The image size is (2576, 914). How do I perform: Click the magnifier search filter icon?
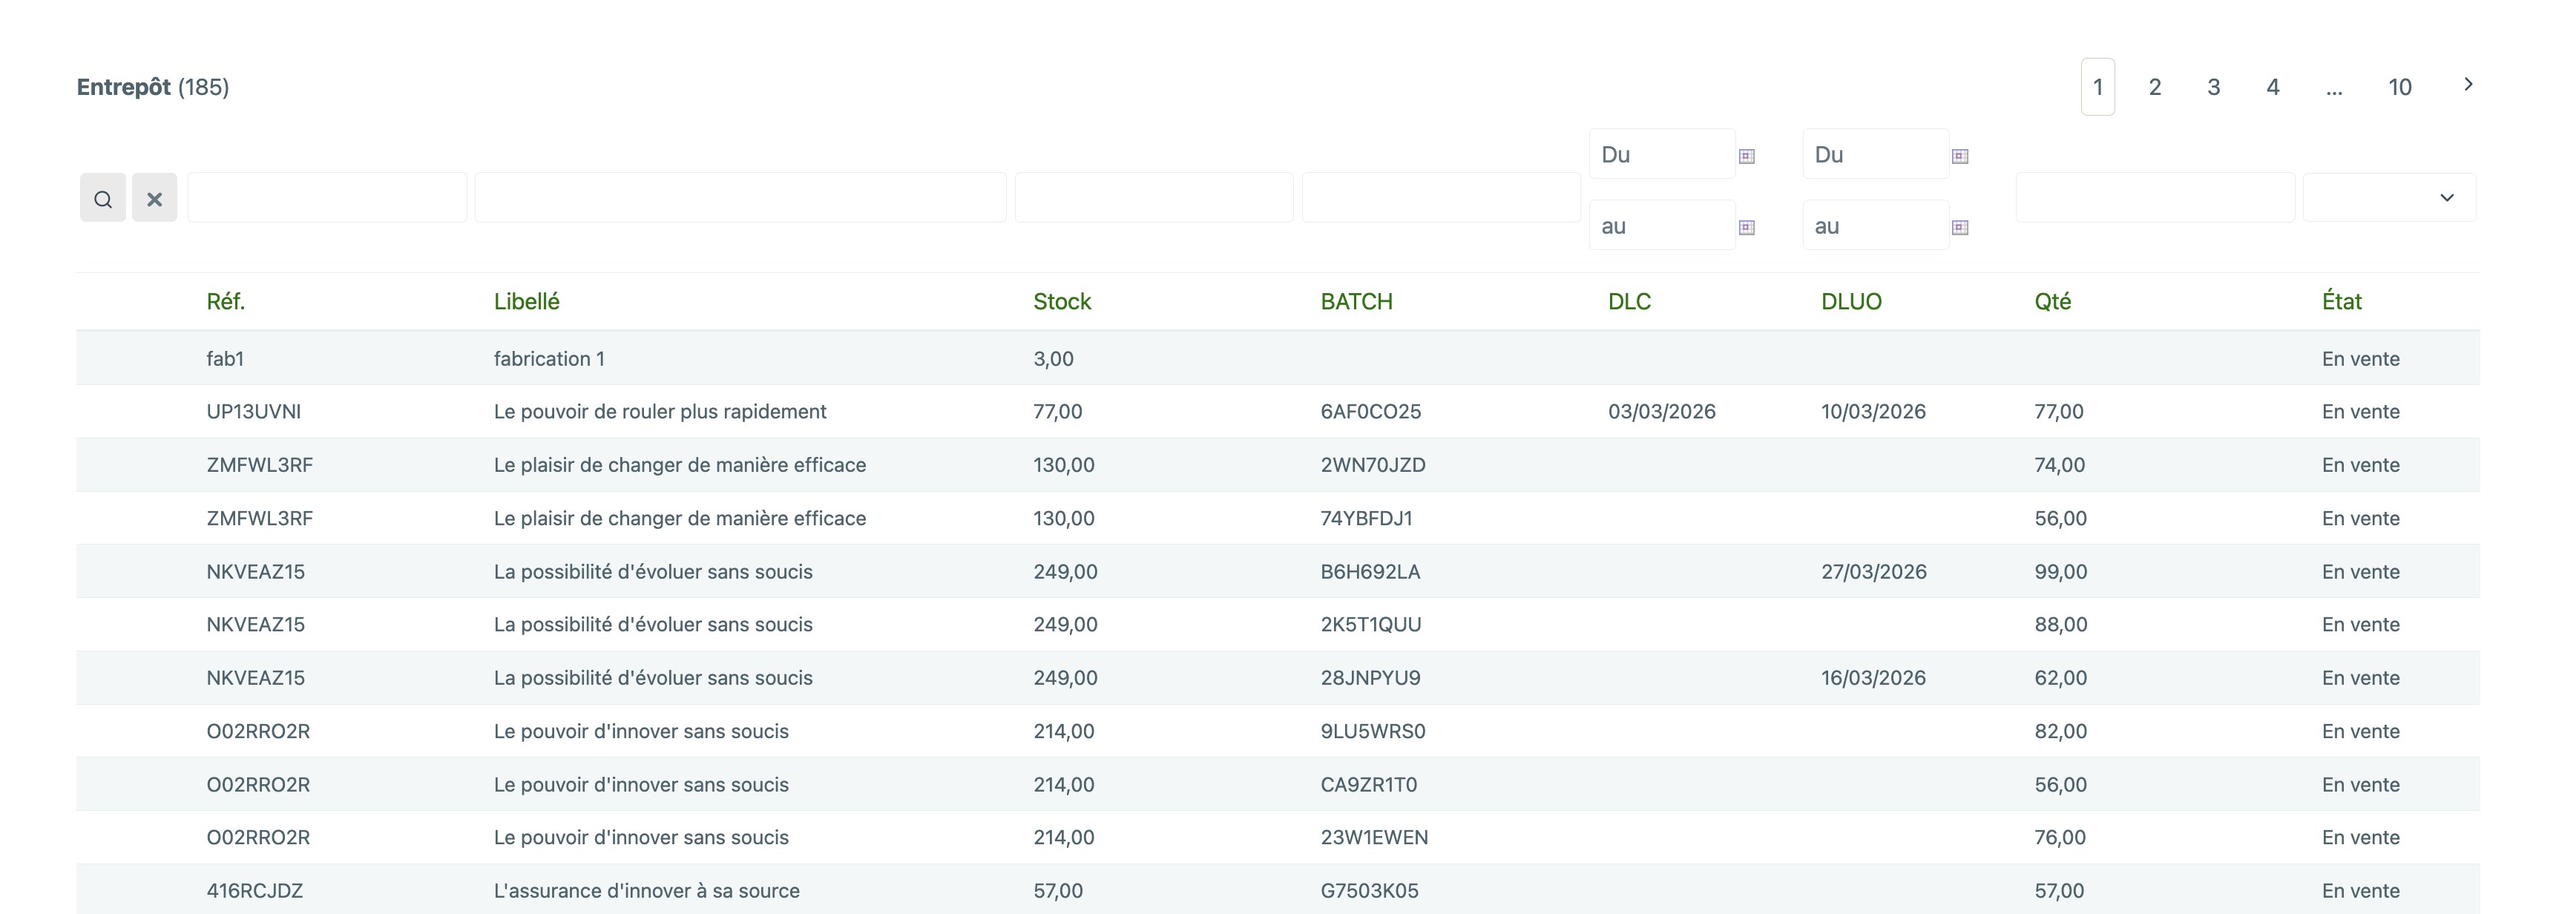(103, 198)
